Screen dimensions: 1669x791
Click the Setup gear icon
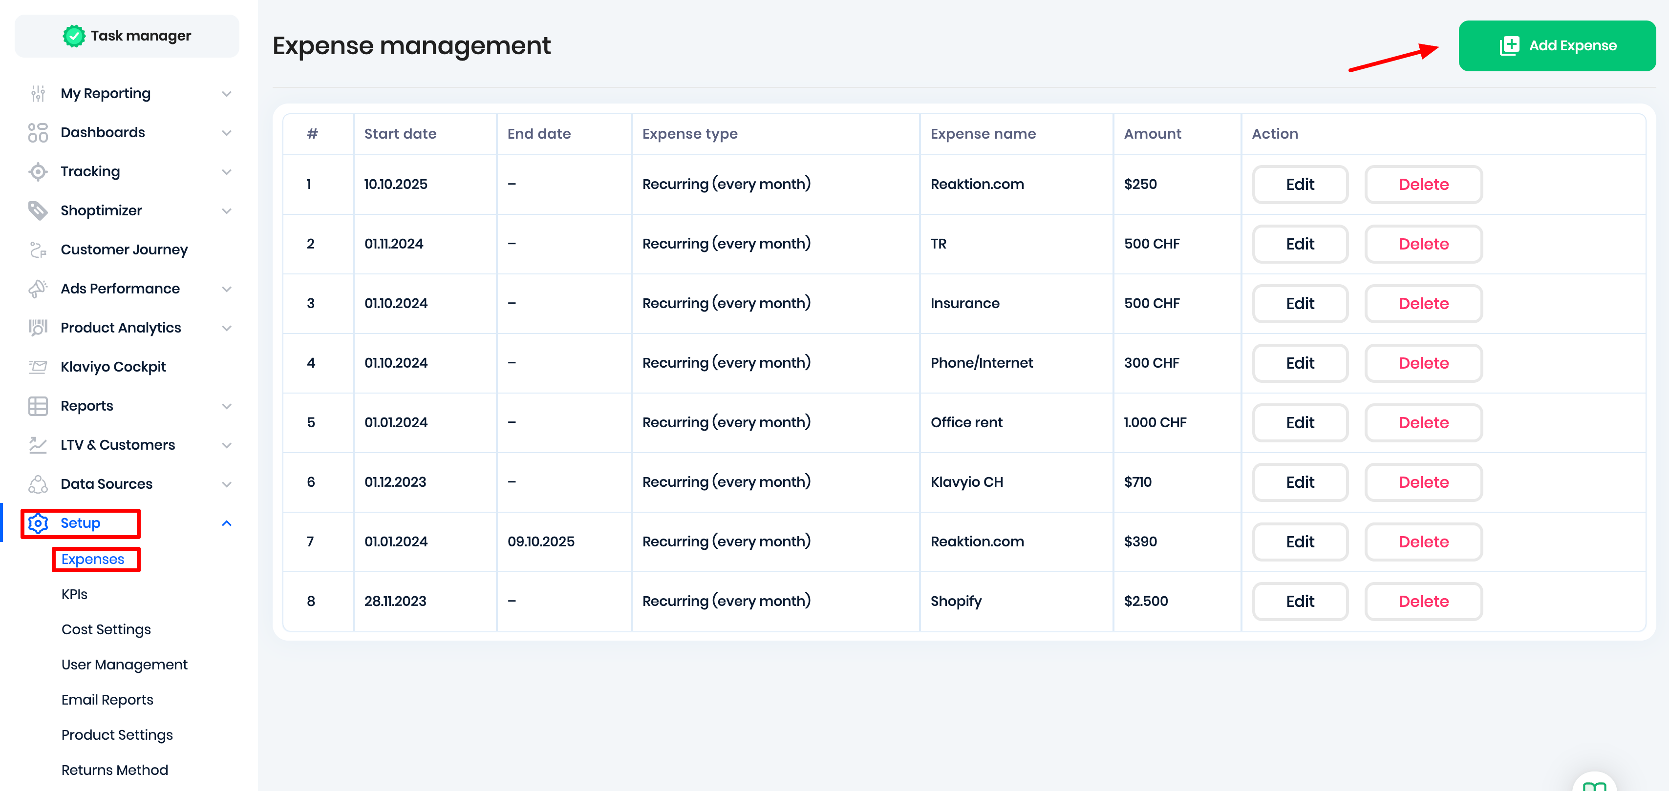pos(38,523)
